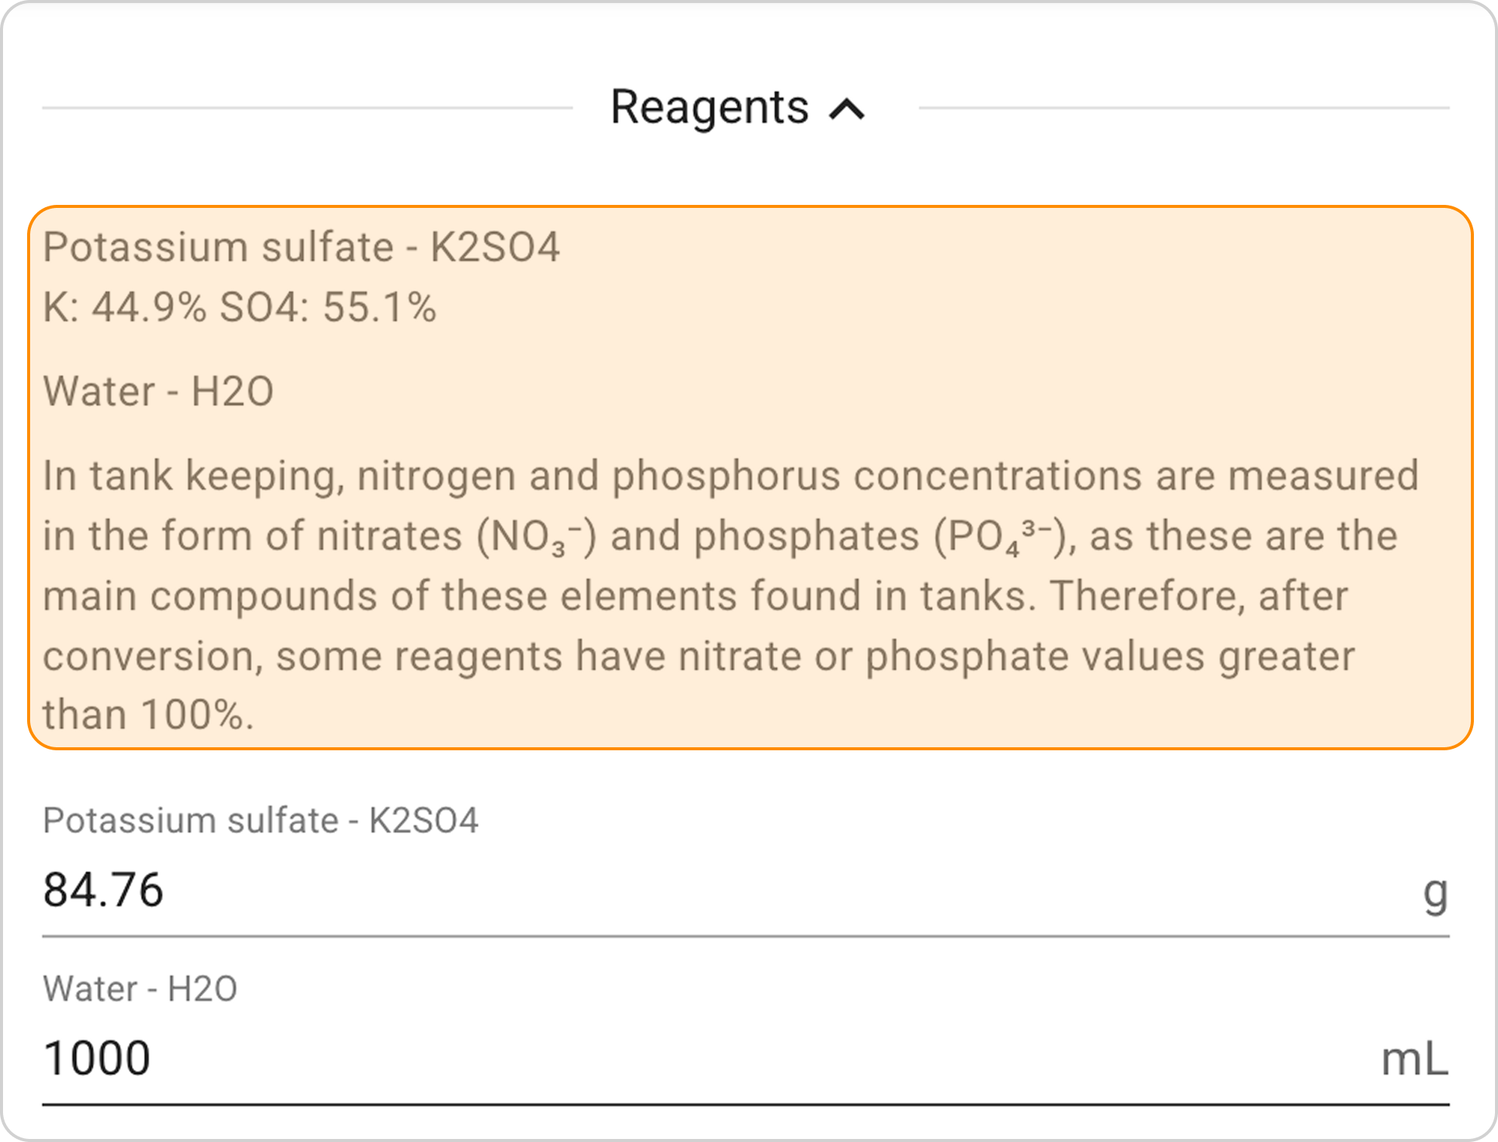Viewport: 1498px width, 1142px height.
Task: Click Water - H2O line in info box
Action: [158, 391]
